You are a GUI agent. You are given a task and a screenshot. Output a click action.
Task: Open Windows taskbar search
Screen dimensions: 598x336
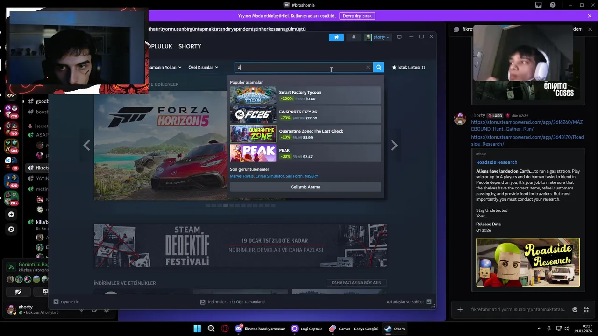point(211,329)
